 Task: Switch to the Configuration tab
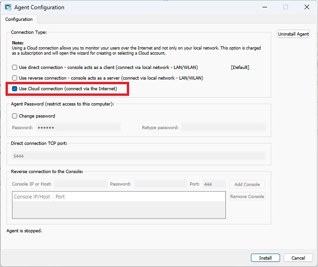19,19
